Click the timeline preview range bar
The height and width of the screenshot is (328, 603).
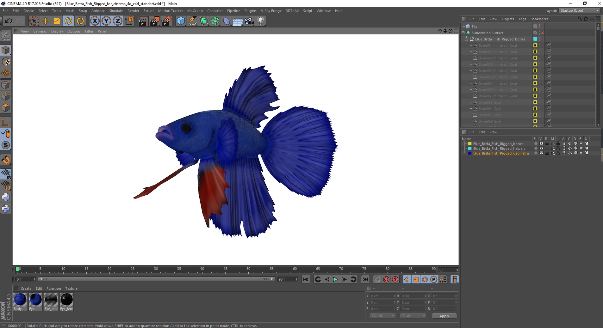(x=157, y=279)
